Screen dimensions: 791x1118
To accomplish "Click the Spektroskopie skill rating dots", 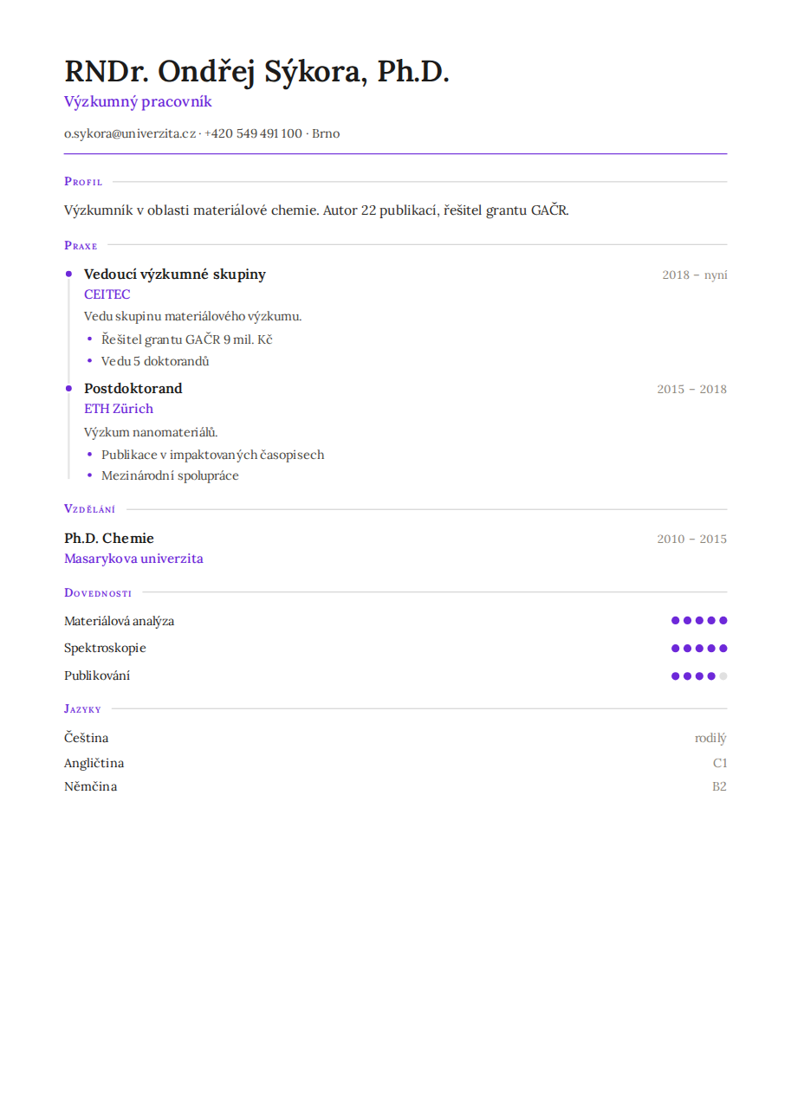I will pos(699,648).
